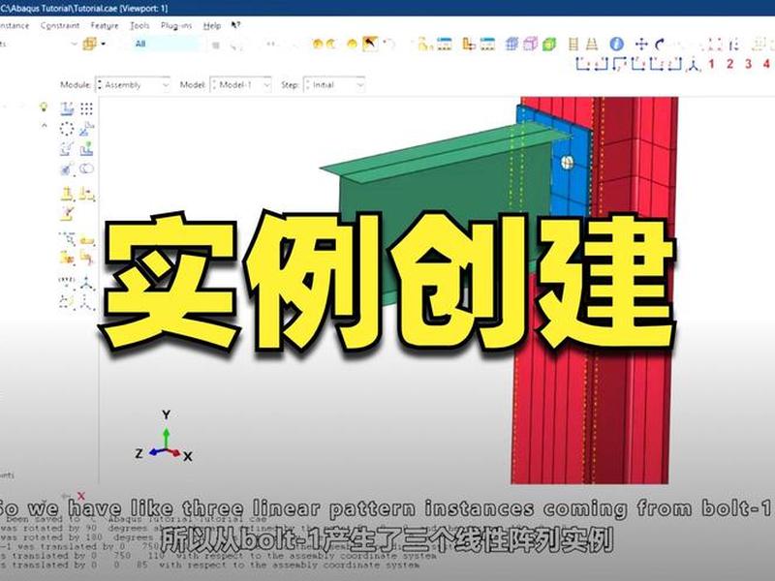Click the isometric view triad icon
This screenshot has width=775, height=581.
click(x=694, y=65)
